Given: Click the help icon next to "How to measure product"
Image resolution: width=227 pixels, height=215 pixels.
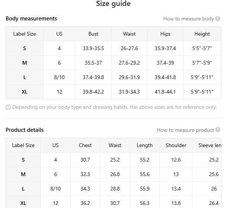Looking at the screenshot, I should click(218, 130).
